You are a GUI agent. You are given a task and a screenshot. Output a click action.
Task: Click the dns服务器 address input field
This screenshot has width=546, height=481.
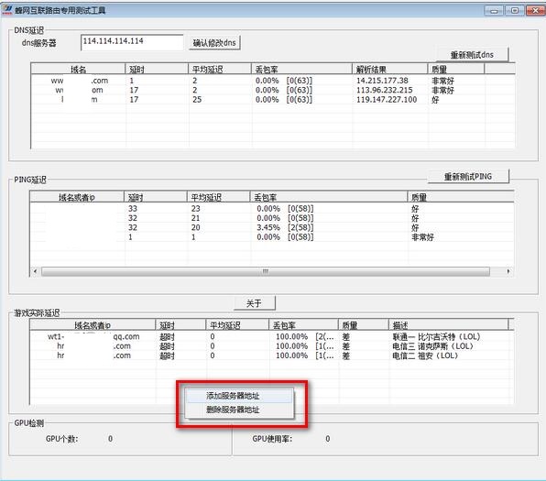coord(132,42)
